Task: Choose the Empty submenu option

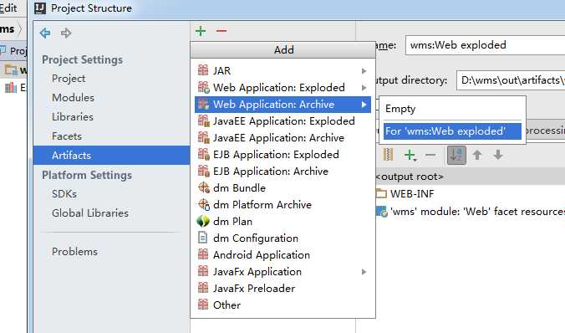Action: pyautogui.click(x=452, y=109)
